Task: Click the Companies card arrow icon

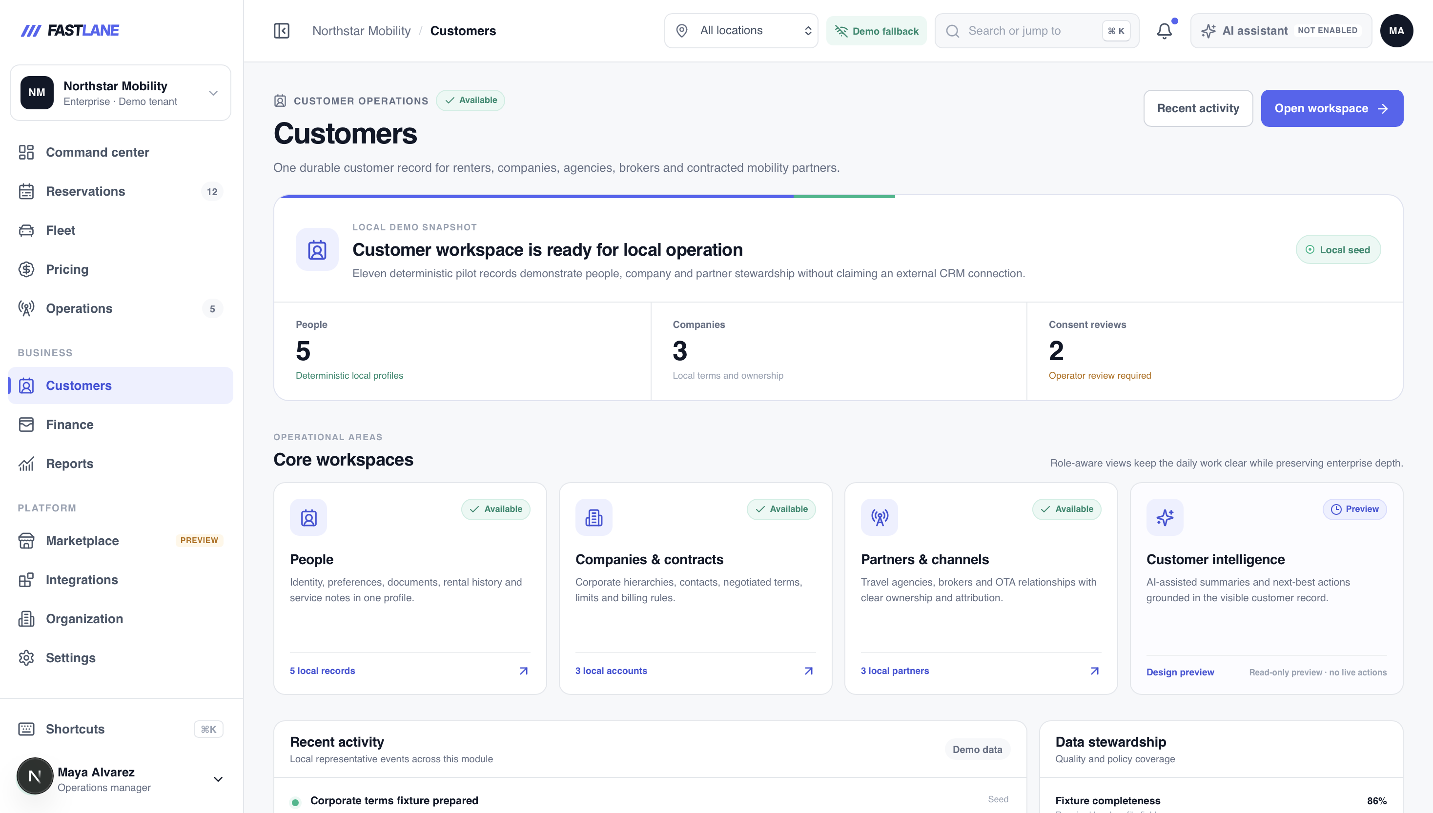Action: tap(809, 671)
